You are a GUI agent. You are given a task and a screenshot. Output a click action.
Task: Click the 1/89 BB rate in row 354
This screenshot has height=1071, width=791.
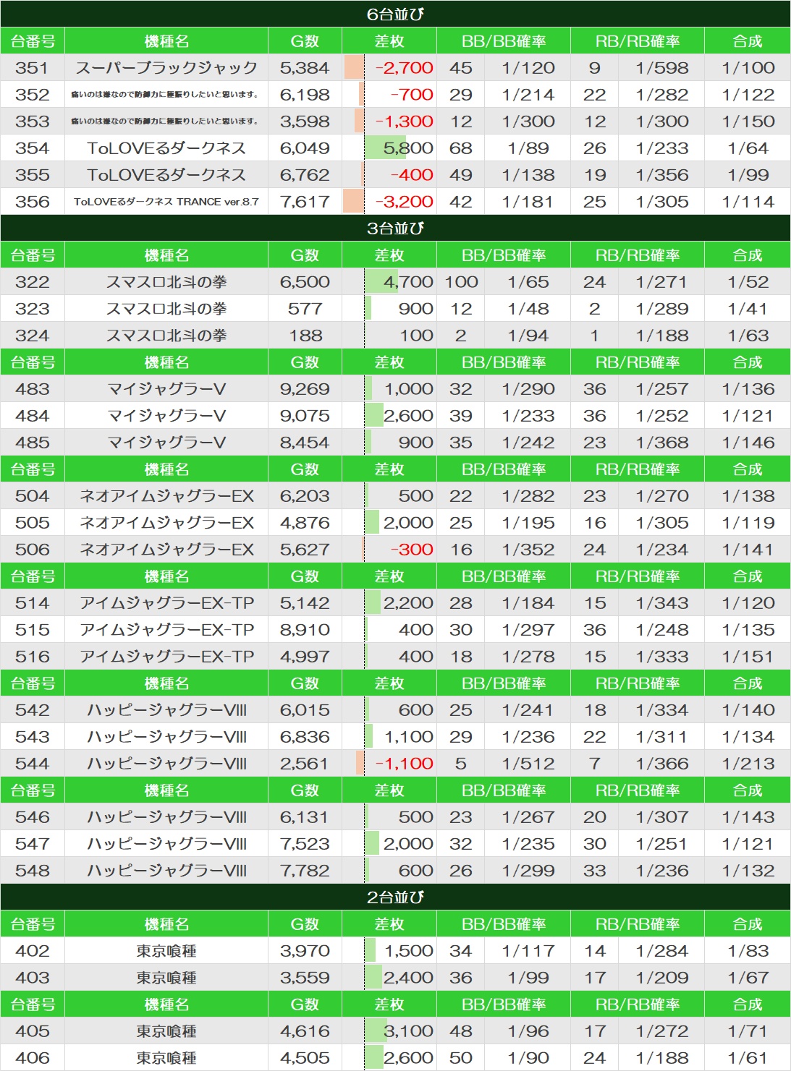(x=528, y=148)
